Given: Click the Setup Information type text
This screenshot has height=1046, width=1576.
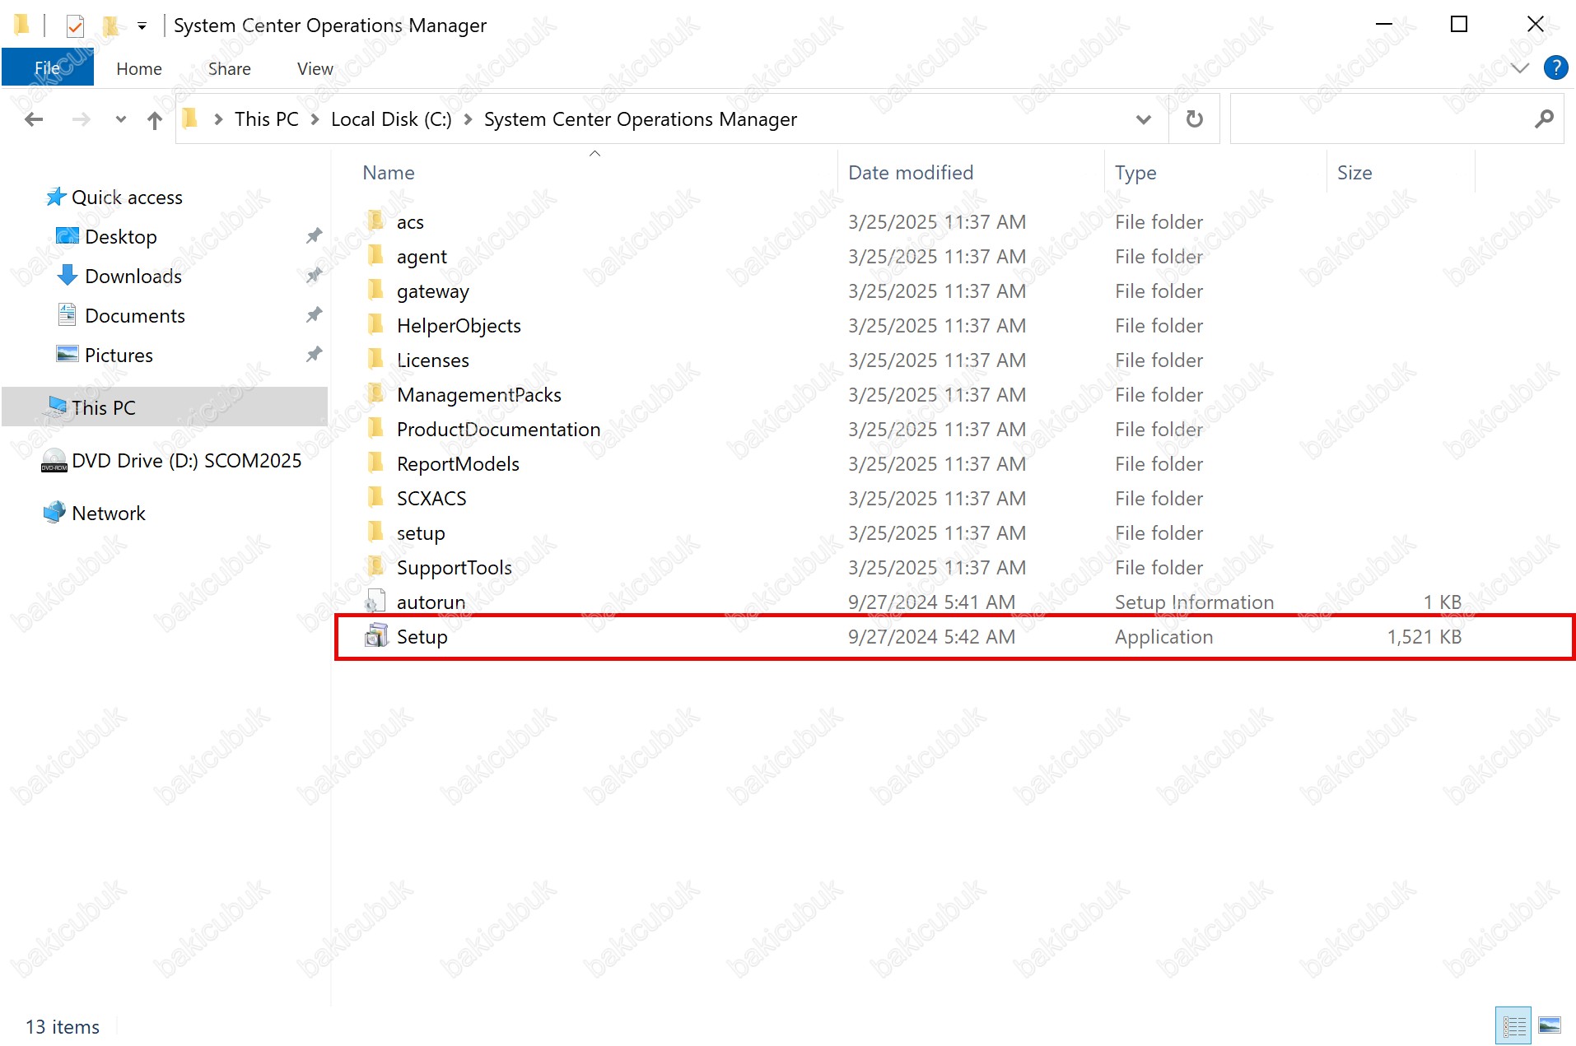Looking at the screenshot, I should 1194,602.
